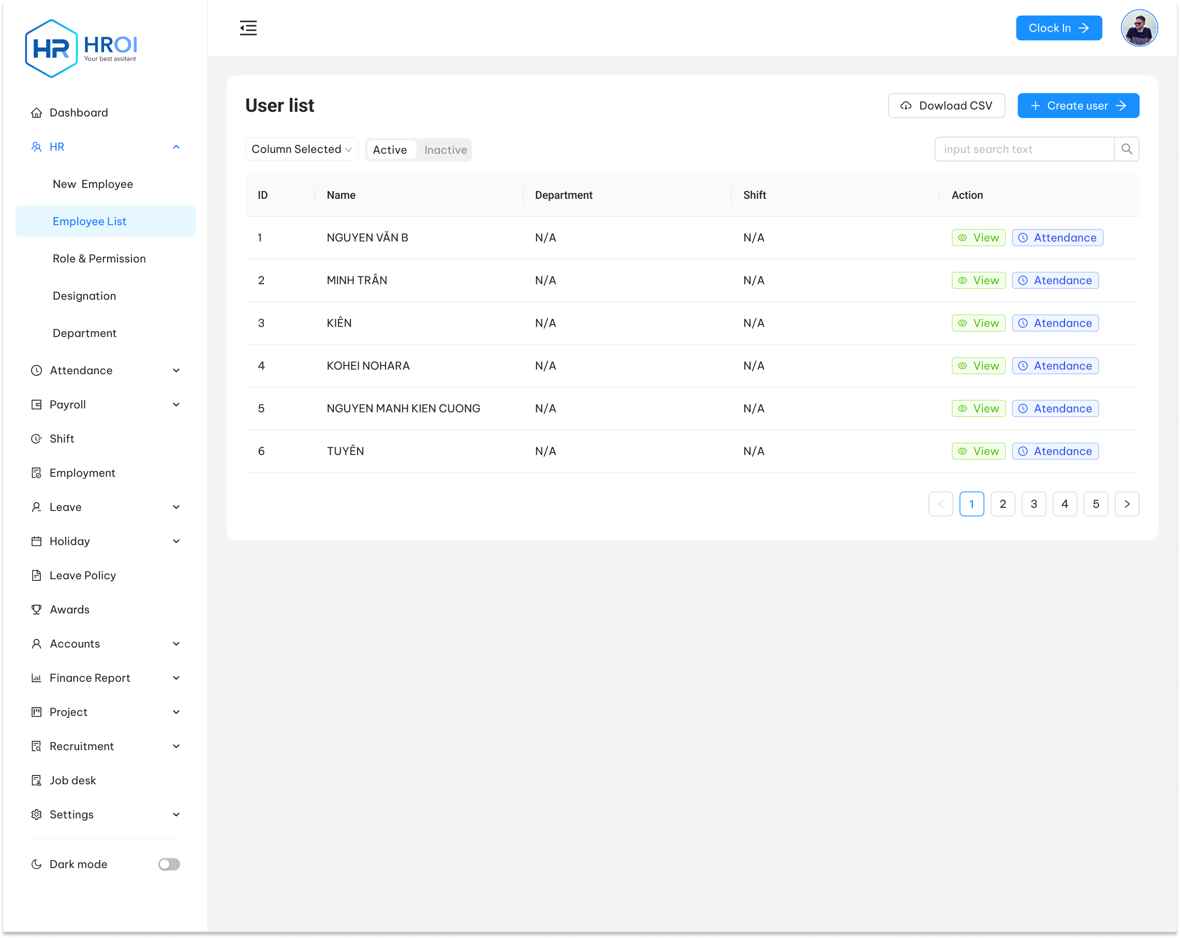1180x938 pixels.
Task: Click the search magnifier icon
Action: coord(1126,149)
